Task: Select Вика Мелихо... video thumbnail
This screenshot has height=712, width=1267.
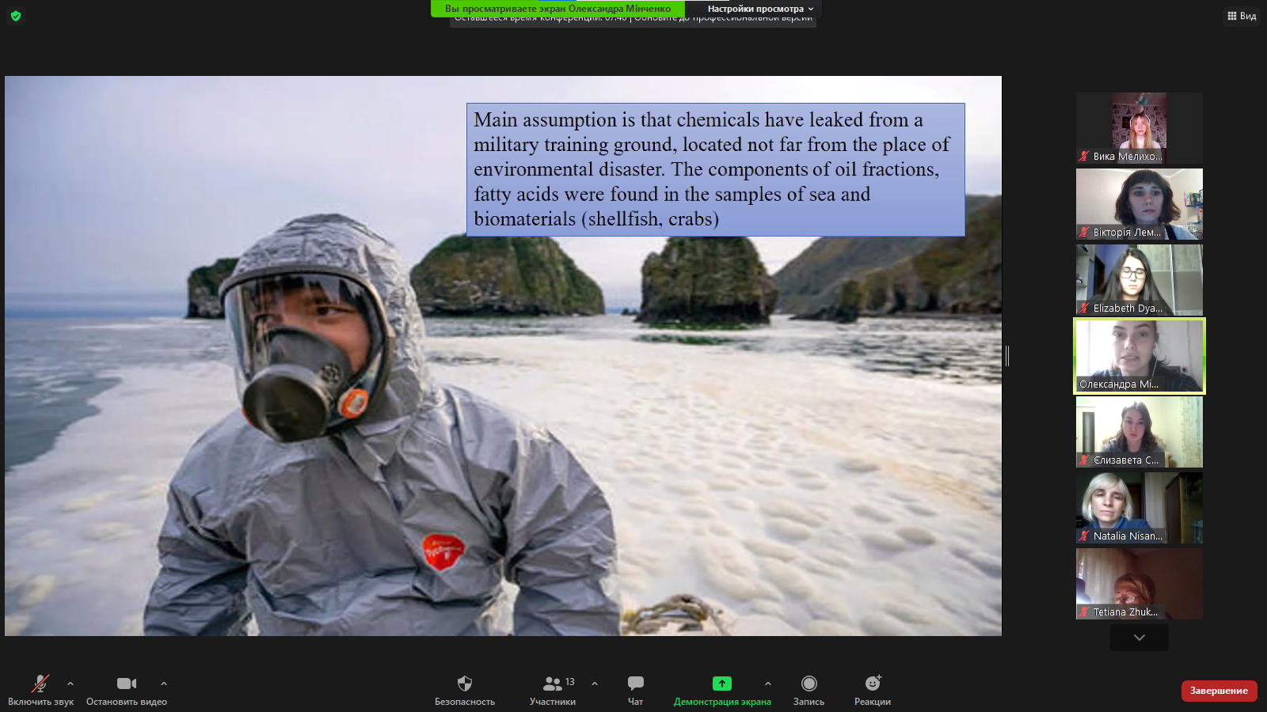Action: 1140,128
